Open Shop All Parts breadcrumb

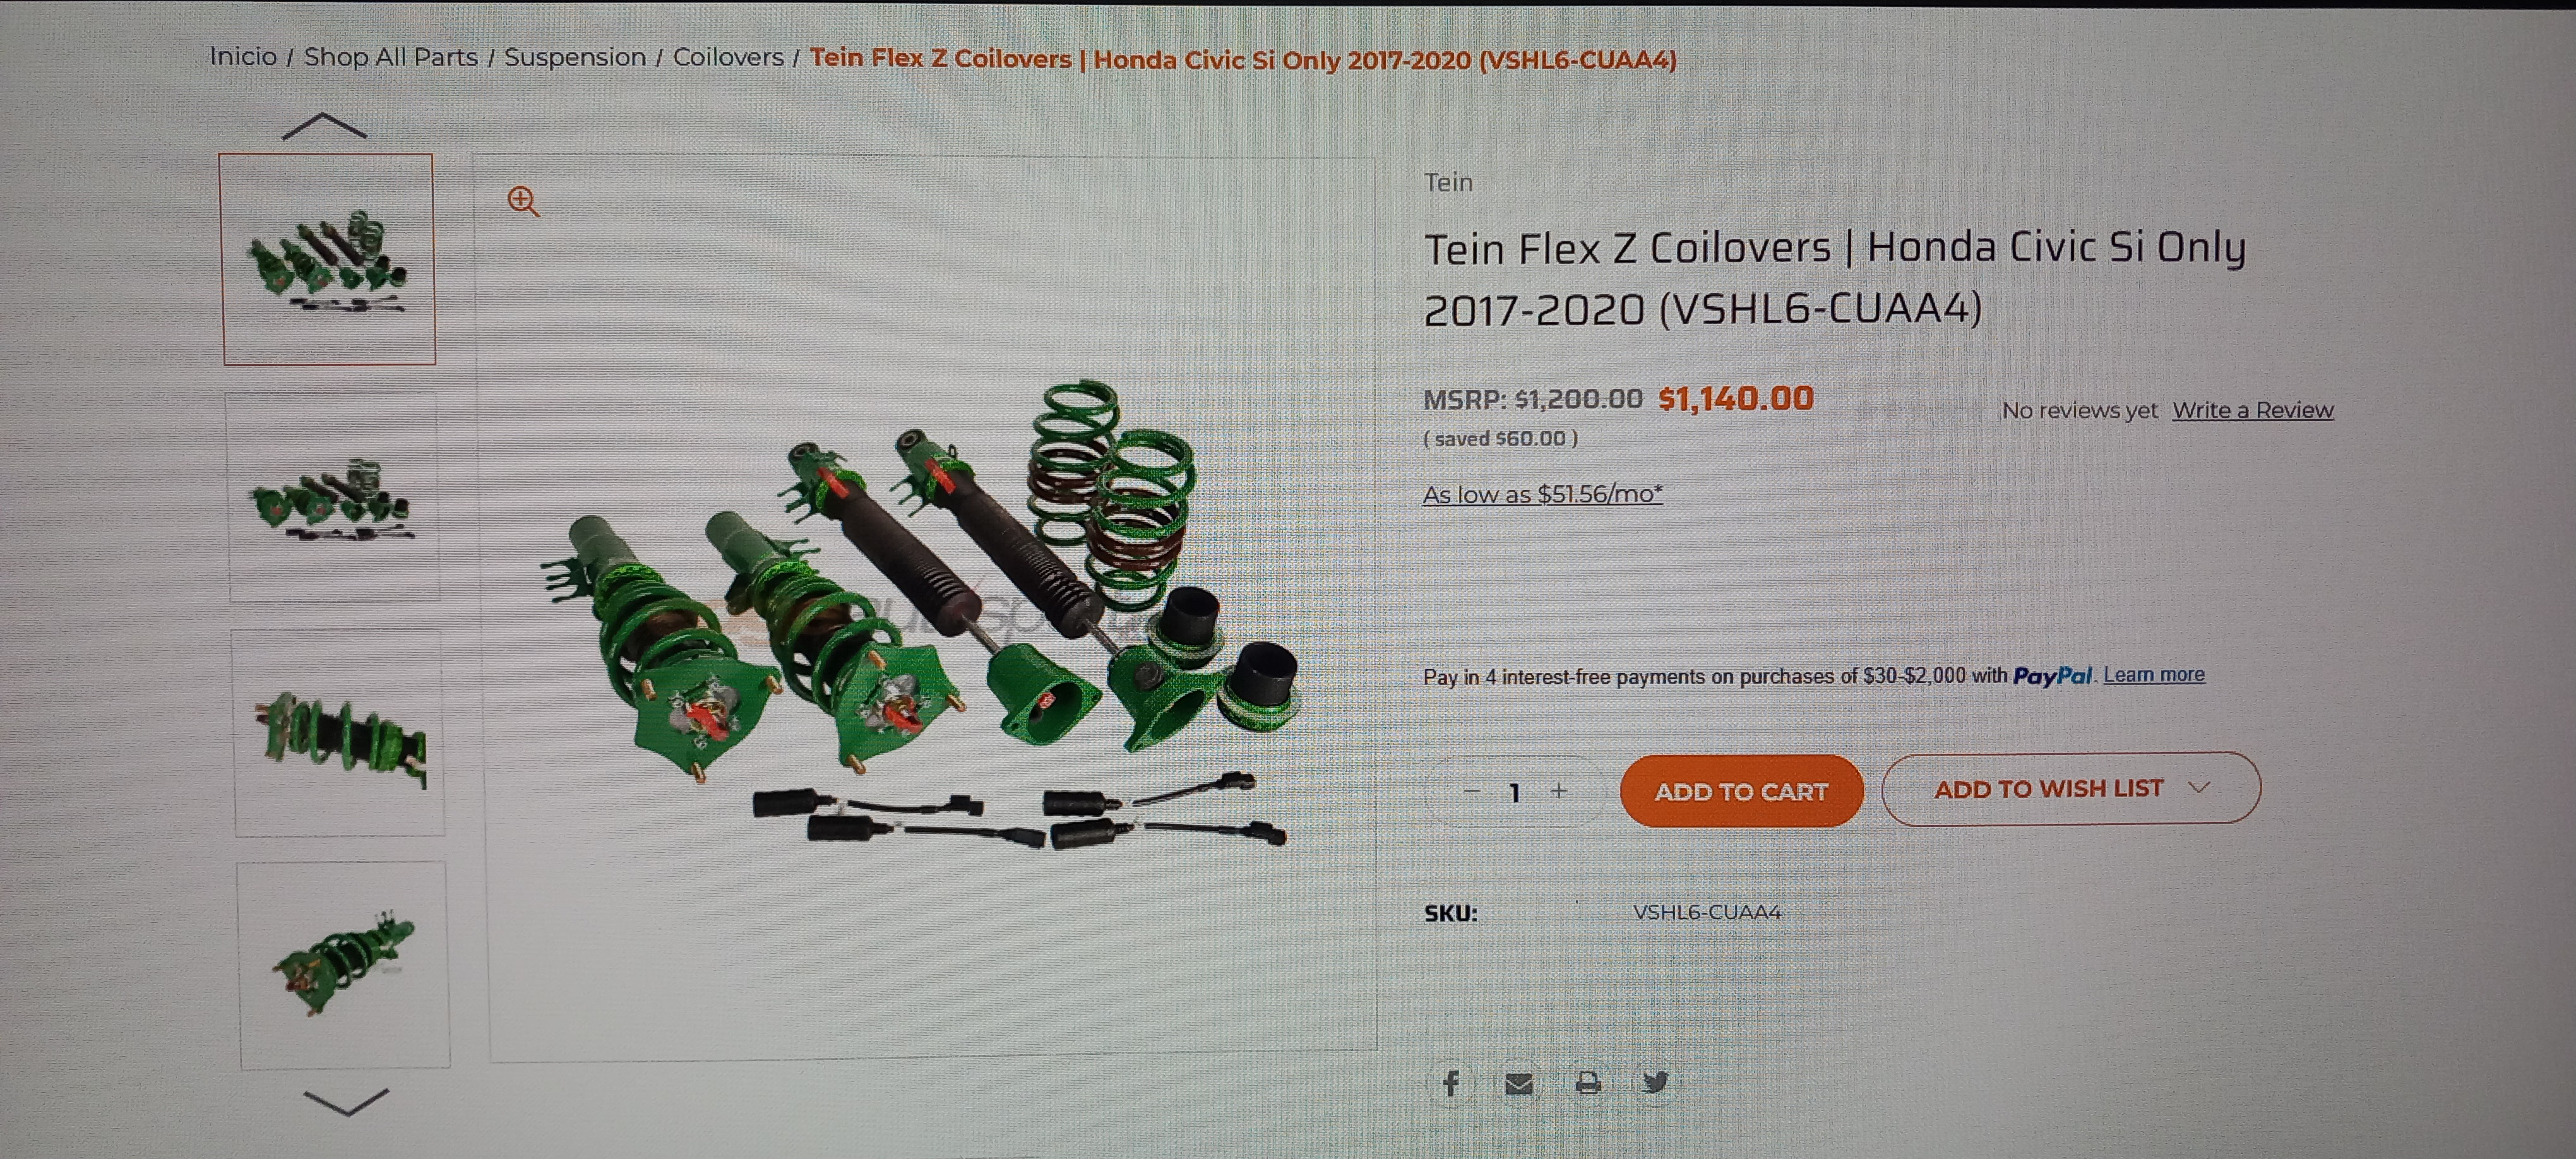click(x=390, y=57)
